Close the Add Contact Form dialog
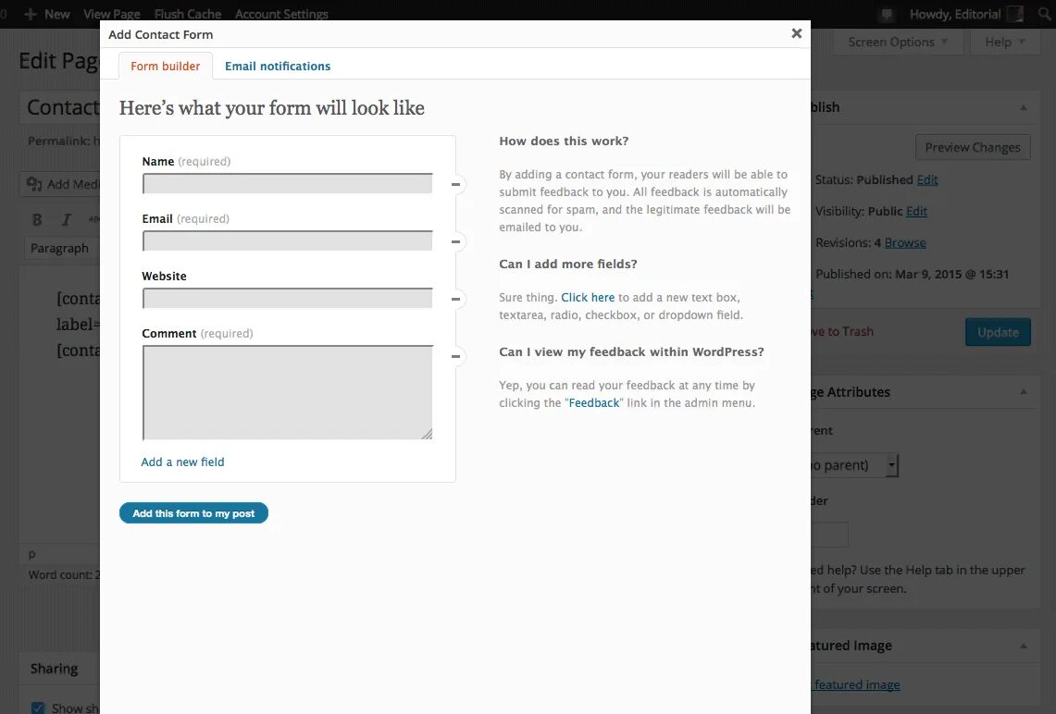 [797, 33]
